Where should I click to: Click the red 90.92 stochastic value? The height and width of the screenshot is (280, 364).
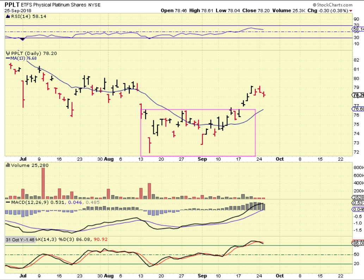coord(100,239)
